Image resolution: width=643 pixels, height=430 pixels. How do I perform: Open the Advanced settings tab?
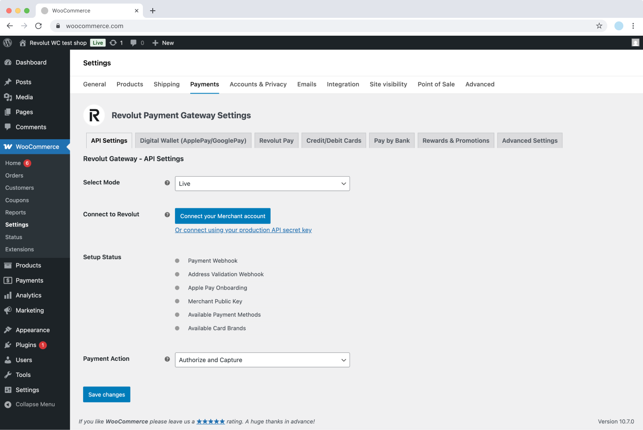pyautogui.click(x=480, y=84)
